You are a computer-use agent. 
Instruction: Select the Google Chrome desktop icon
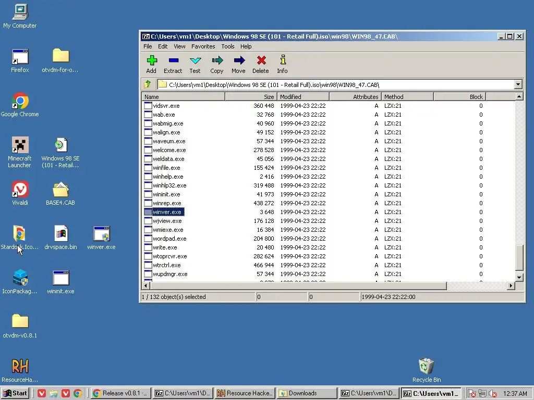pyautogui.click(x=20, y=105)
